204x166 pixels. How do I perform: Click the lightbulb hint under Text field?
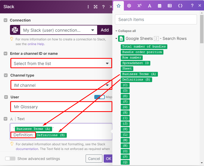pyautogui.click(x=12, y=144)
